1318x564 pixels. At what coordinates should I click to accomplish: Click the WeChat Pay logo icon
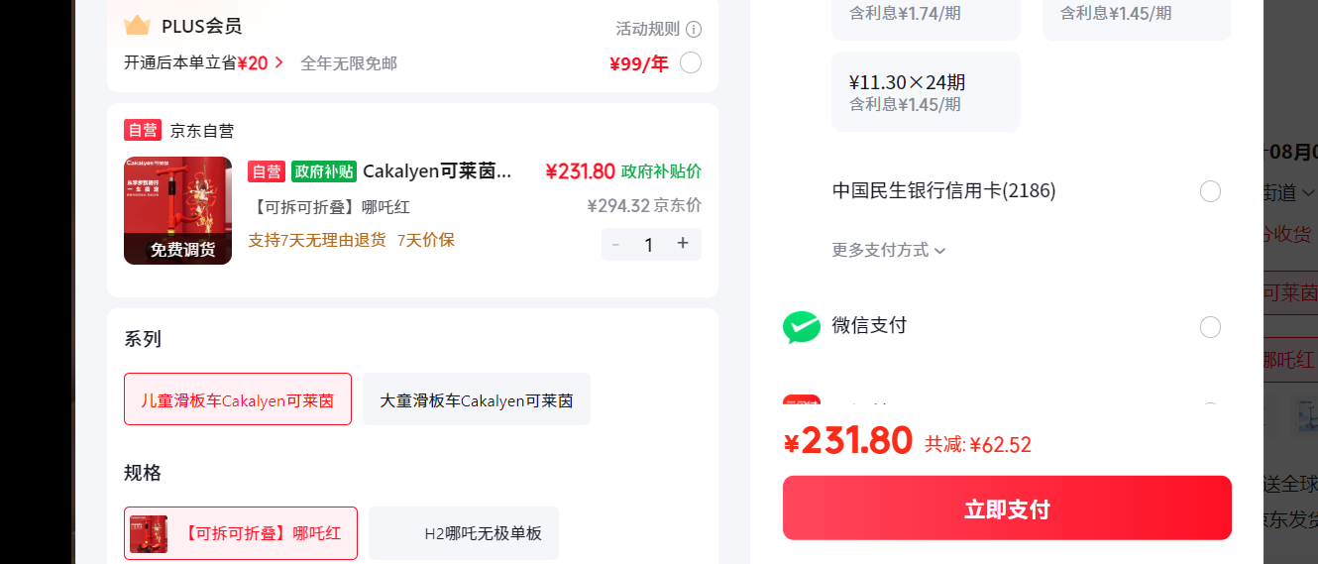click(802, 327)
